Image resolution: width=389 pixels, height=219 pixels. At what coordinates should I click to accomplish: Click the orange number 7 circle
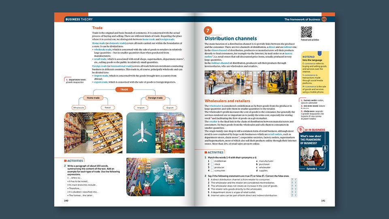point(208,30)
